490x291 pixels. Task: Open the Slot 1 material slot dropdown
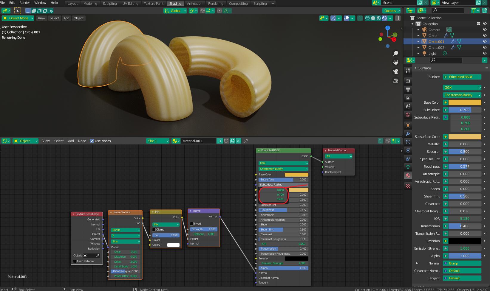158,141
